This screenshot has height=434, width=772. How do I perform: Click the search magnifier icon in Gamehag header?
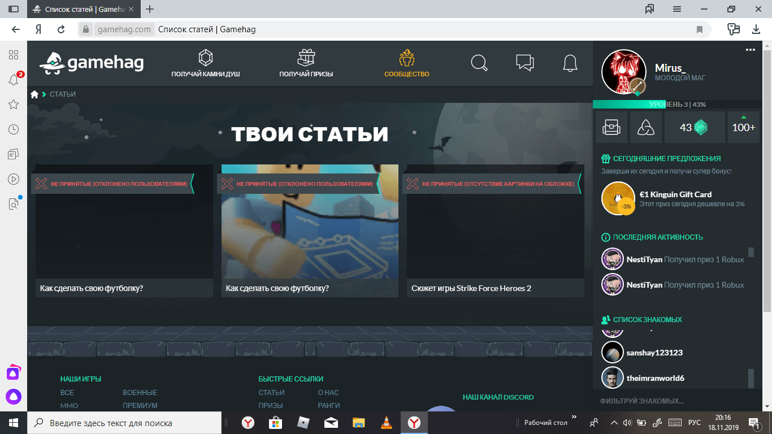click(479, 63)
